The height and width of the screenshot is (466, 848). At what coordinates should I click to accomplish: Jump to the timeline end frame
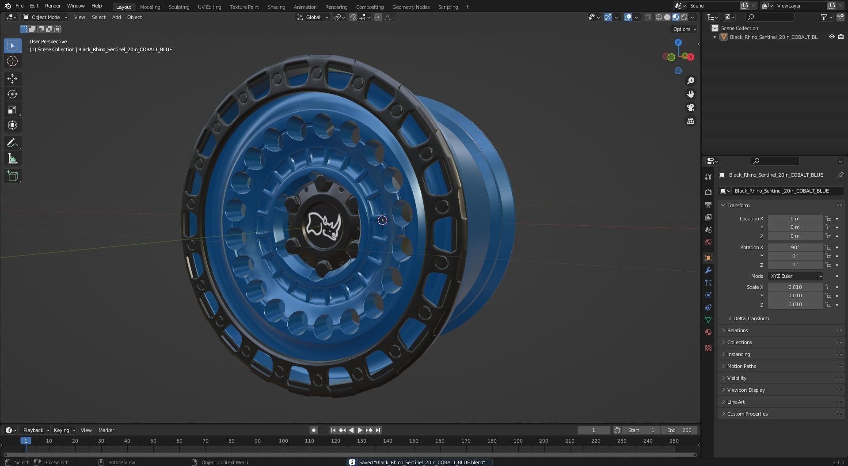coord(378,430)
